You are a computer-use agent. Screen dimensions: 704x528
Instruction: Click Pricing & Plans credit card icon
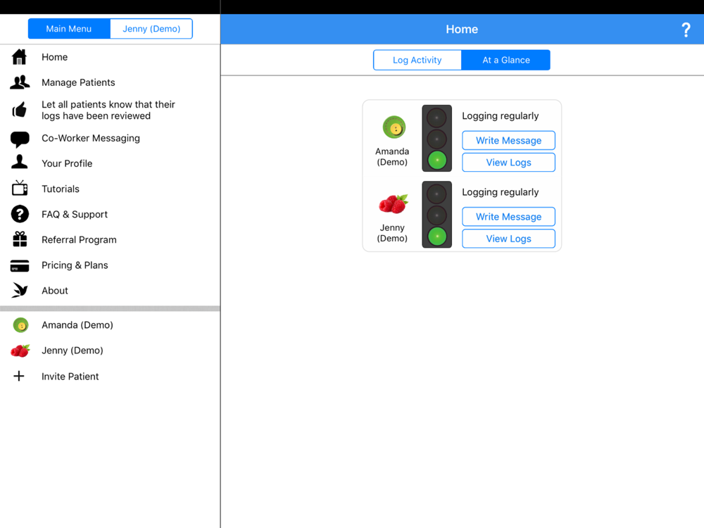point(20,266)
